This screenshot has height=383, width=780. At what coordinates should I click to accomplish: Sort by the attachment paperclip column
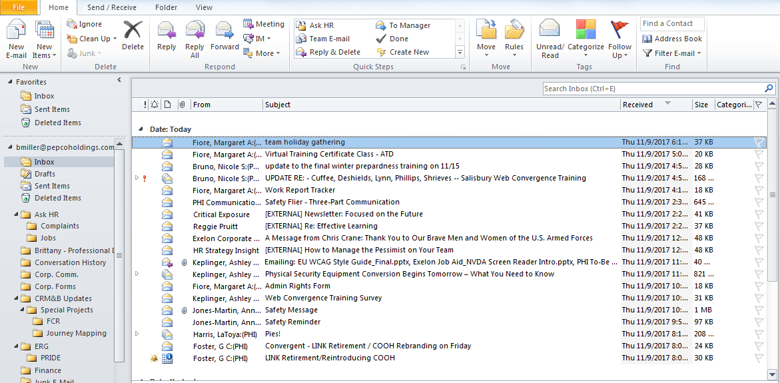point(182,105)
